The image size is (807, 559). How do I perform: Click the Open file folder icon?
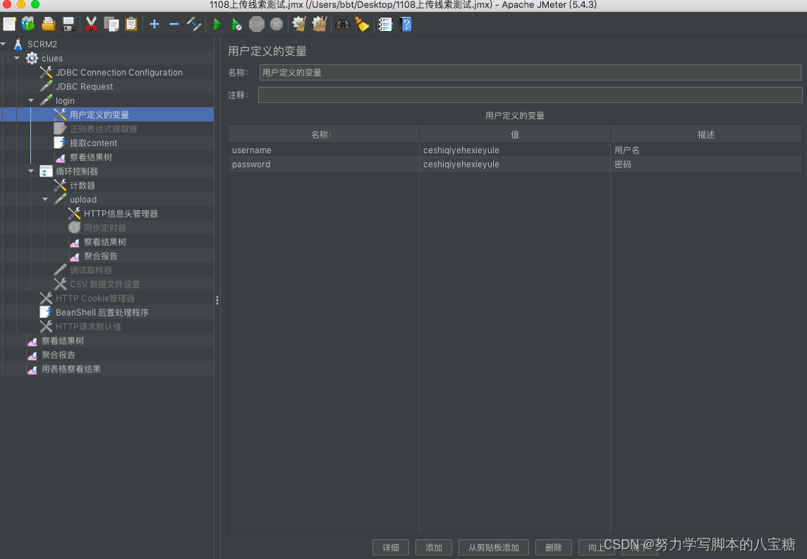[x=49, y=24]
